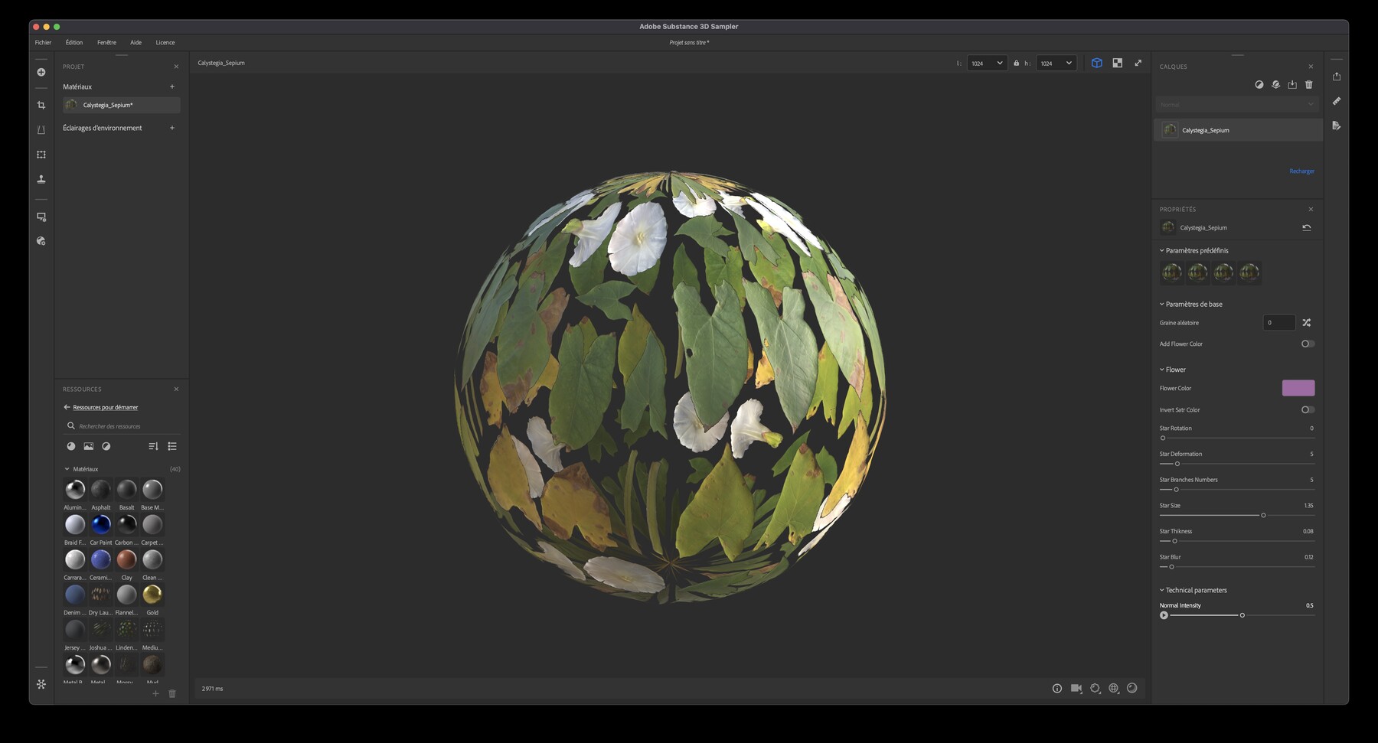Click the trash icon in the Calques panel

(x=1309, y=85)
